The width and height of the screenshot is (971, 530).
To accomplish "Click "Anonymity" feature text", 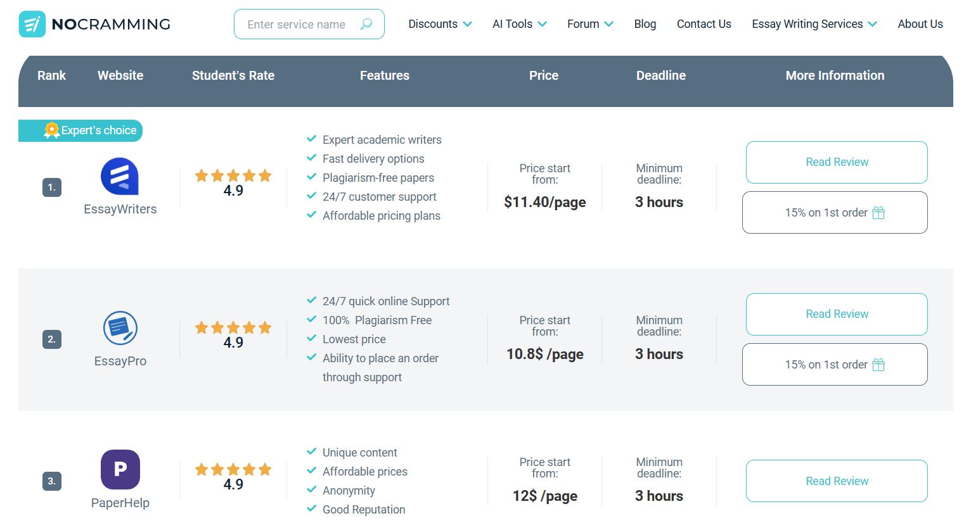I will pos(349,491).
